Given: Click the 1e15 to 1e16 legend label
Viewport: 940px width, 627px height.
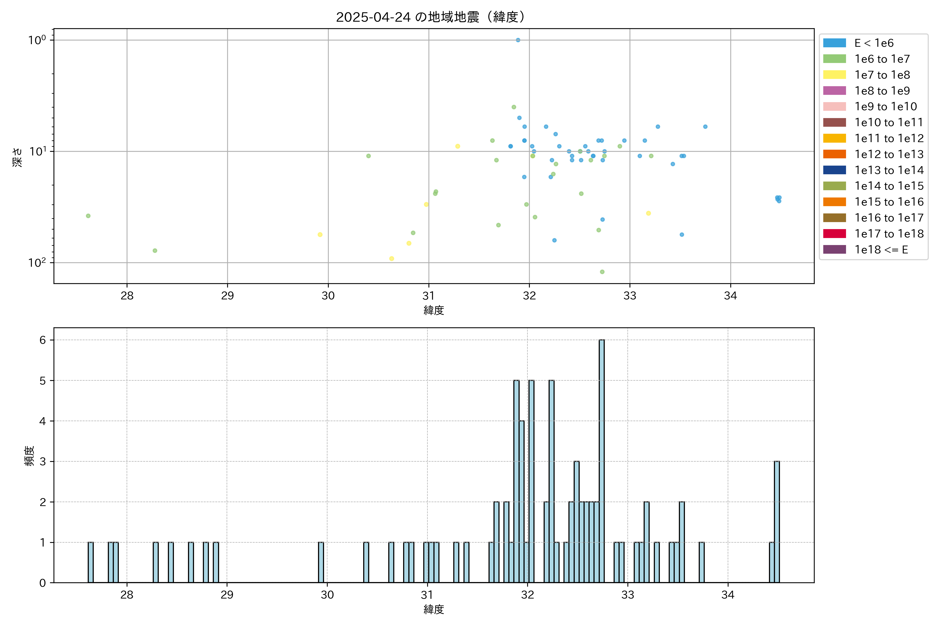Looking at the screenshot, I should pos(889,202).
